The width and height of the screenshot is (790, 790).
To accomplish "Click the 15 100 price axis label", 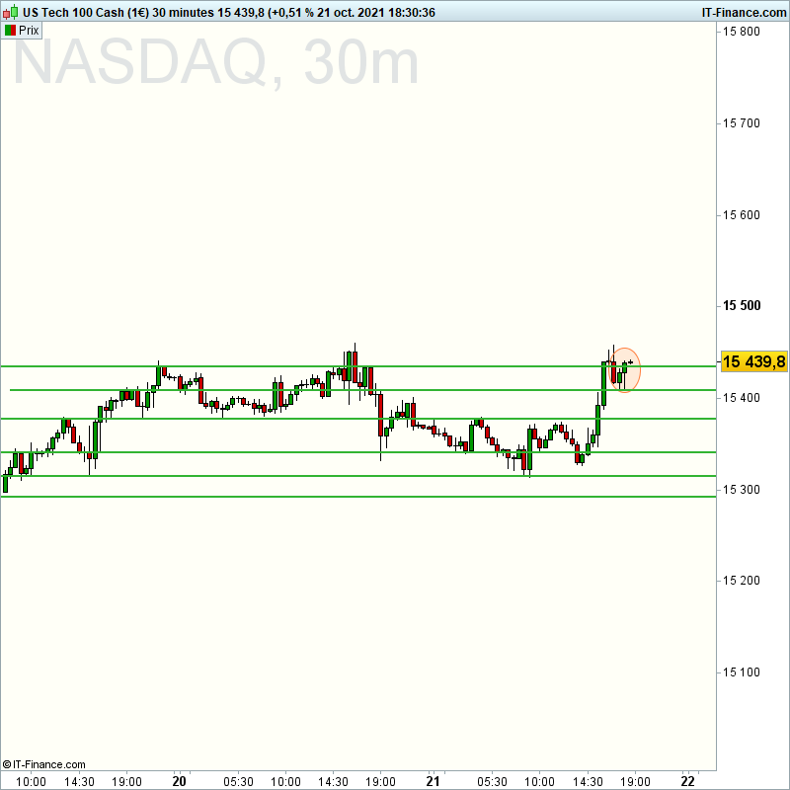I will (742, 672).
